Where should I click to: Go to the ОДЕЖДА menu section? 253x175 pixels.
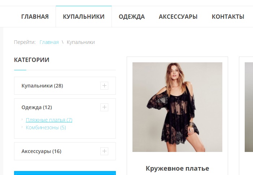[x=132, y=17]
